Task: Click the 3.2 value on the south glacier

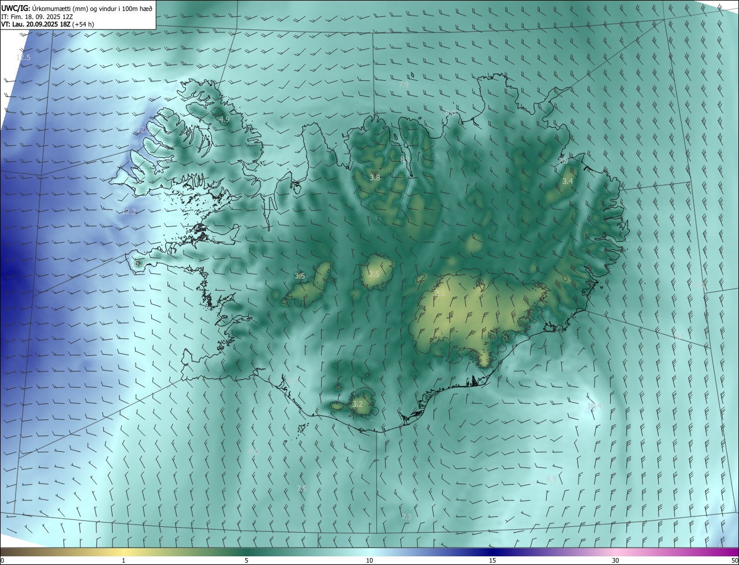Action: click(x=357, y=404)
